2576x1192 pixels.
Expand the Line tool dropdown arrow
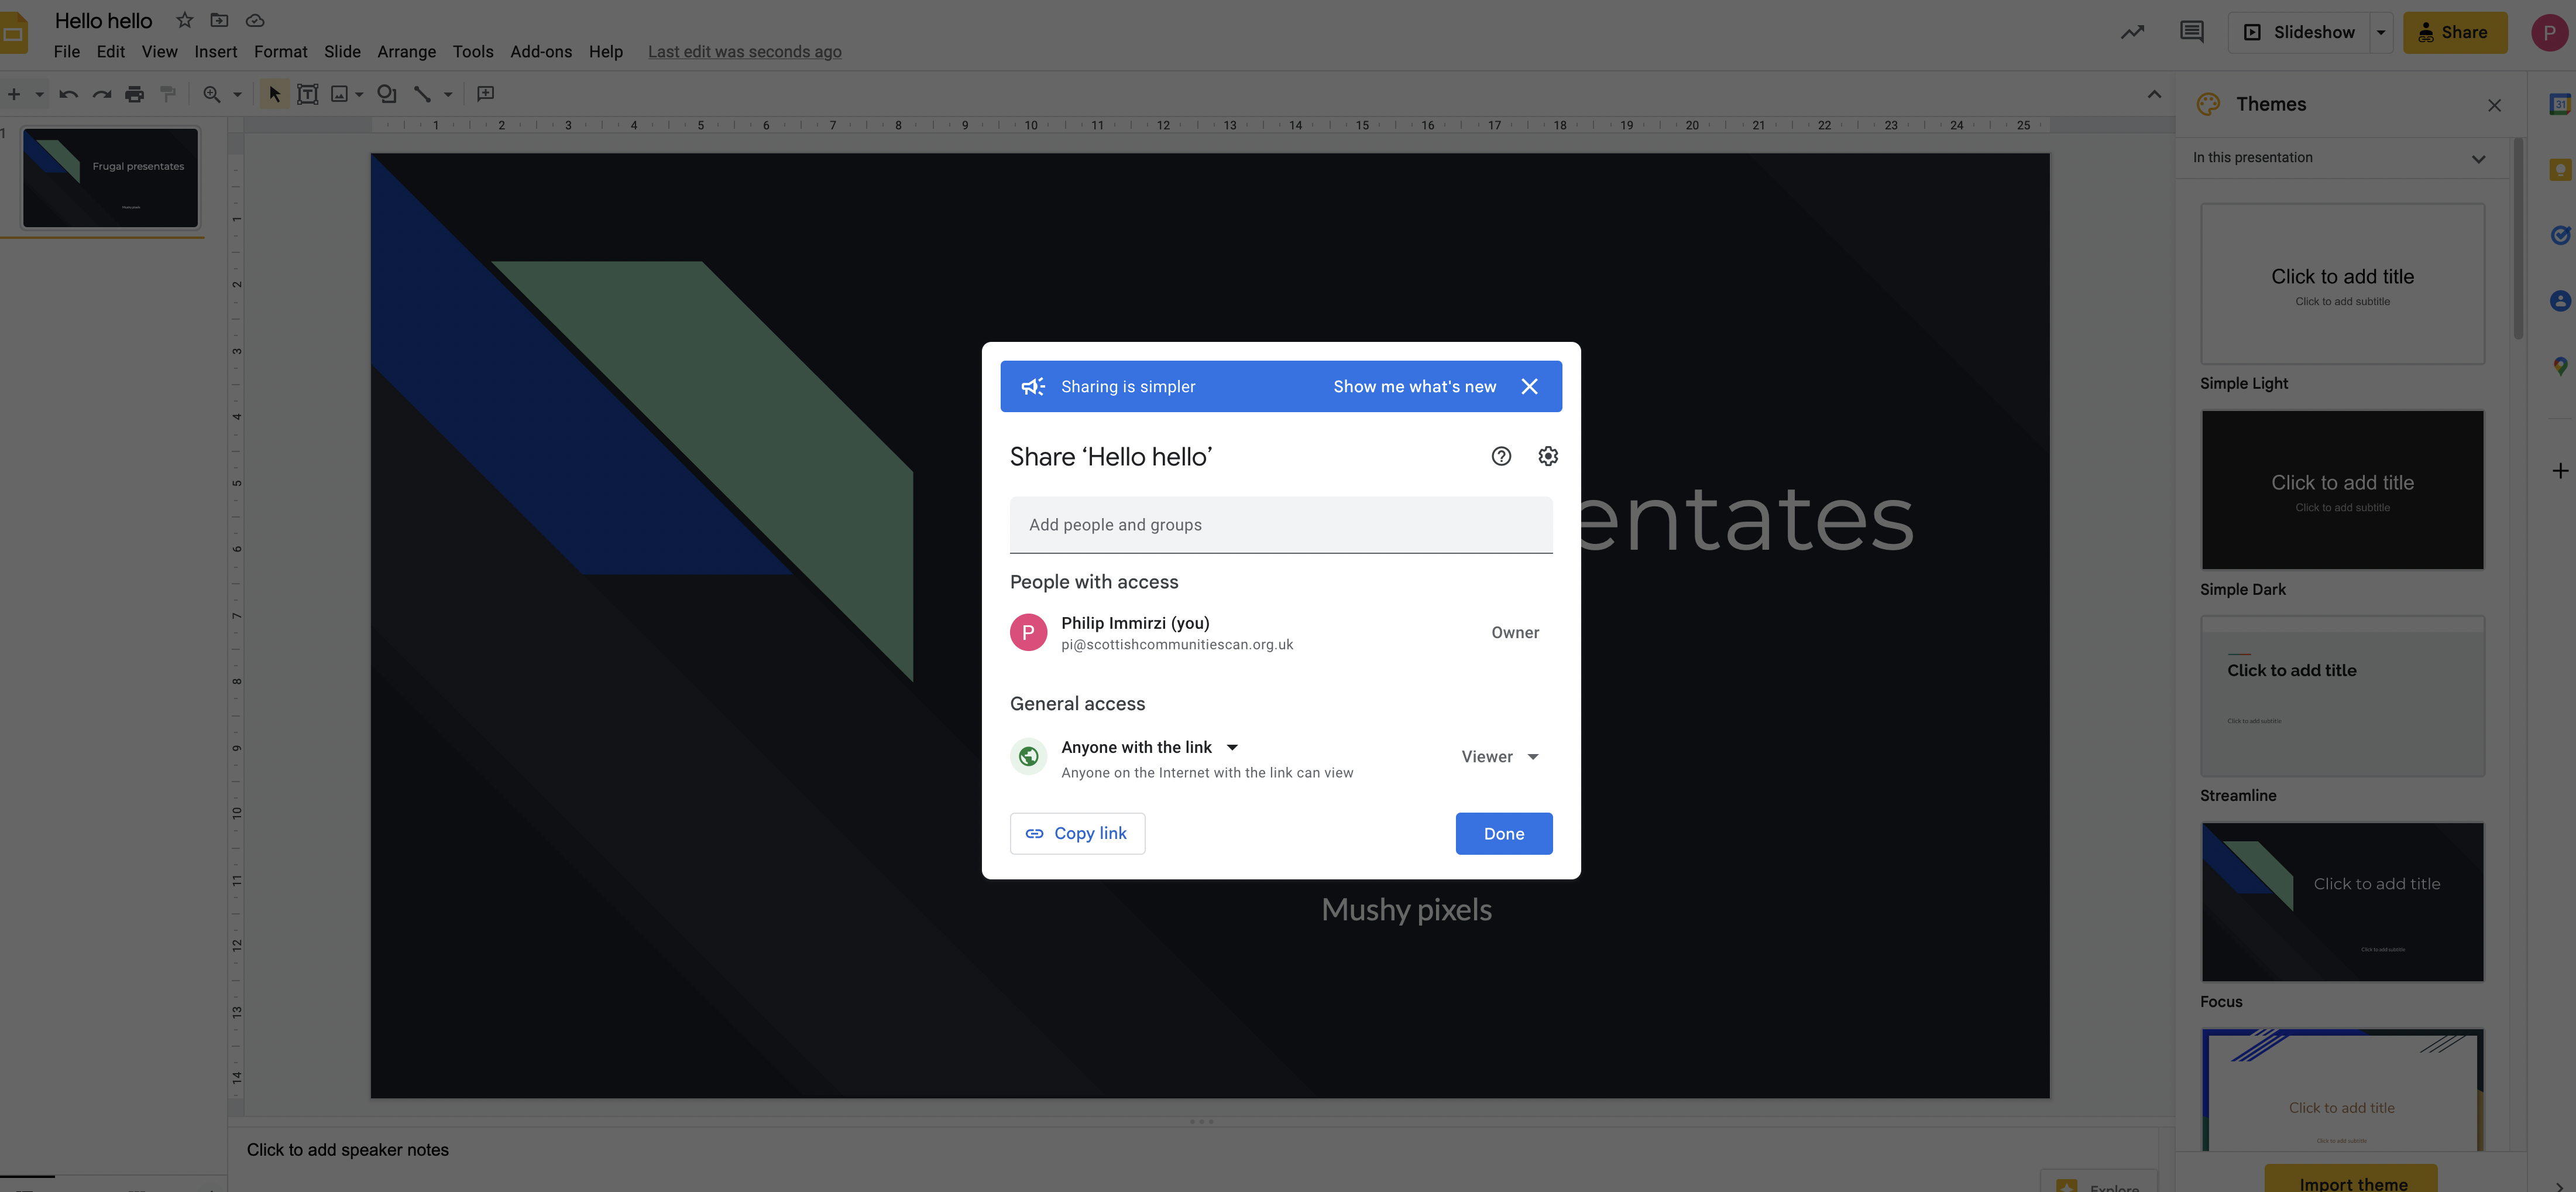(x=448, y=94)
